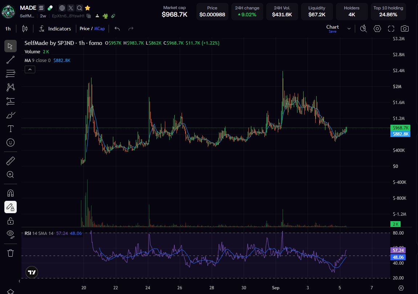Click the 48.06 RSI SMA value label
Viewport: 418px width, 294px height.
coord(398,257)
